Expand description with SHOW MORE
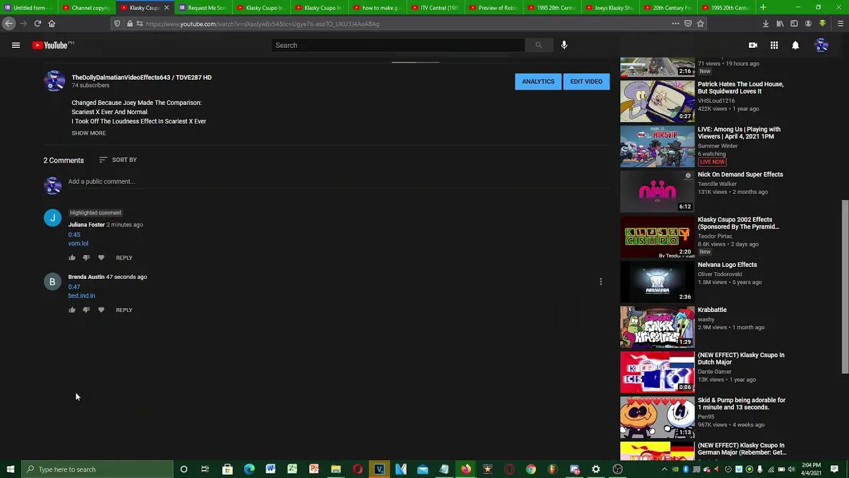This screenshot has width=849, height=478. pyautogui.click(x=88, y=133)
